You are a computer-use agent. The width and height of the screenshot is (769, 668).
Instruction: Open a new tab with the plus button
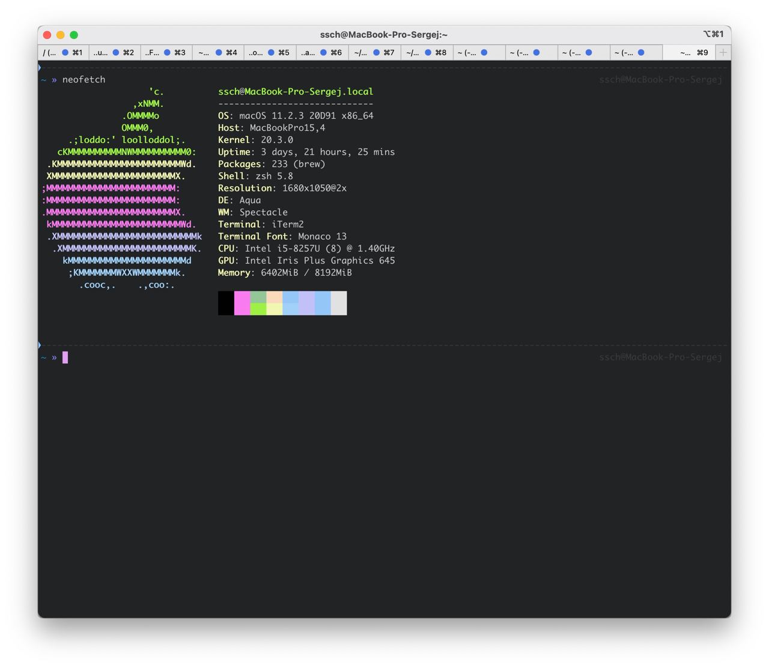point(723,53)
